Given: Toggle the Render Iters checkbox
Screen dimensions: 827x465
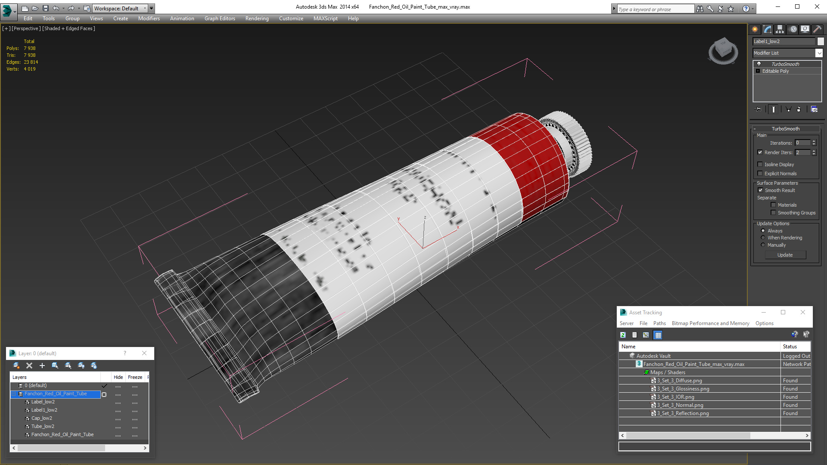Looking at the screenshot, I should coord(760,152).
